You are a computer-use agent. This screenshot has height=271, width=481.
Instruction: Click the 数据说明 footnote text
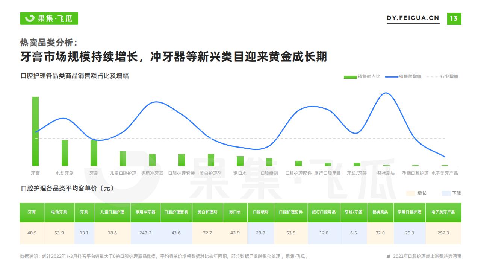click(x=164, y=256)
